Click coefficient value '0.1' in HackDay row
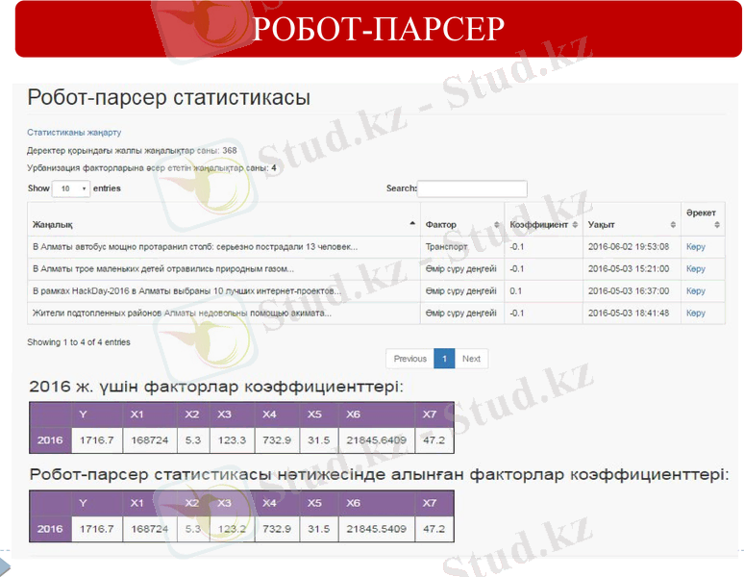Screen dimensions: 744x577 [515, 290]
